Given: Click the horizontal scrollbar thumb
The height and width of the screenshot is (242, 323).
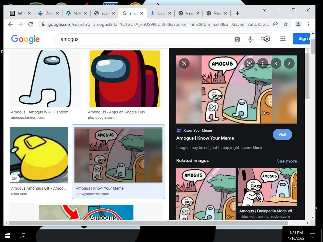Looking at the screenshot, I should [148, 223].
